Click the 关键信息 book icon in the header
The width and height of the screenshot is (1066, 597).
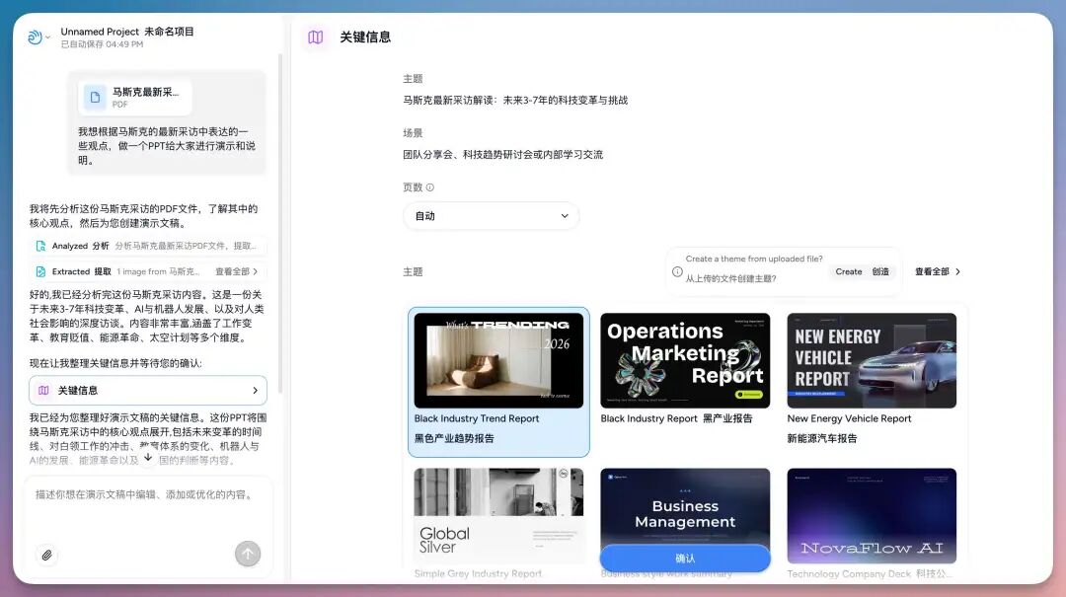pyautogui.click(x=315, y=37)
